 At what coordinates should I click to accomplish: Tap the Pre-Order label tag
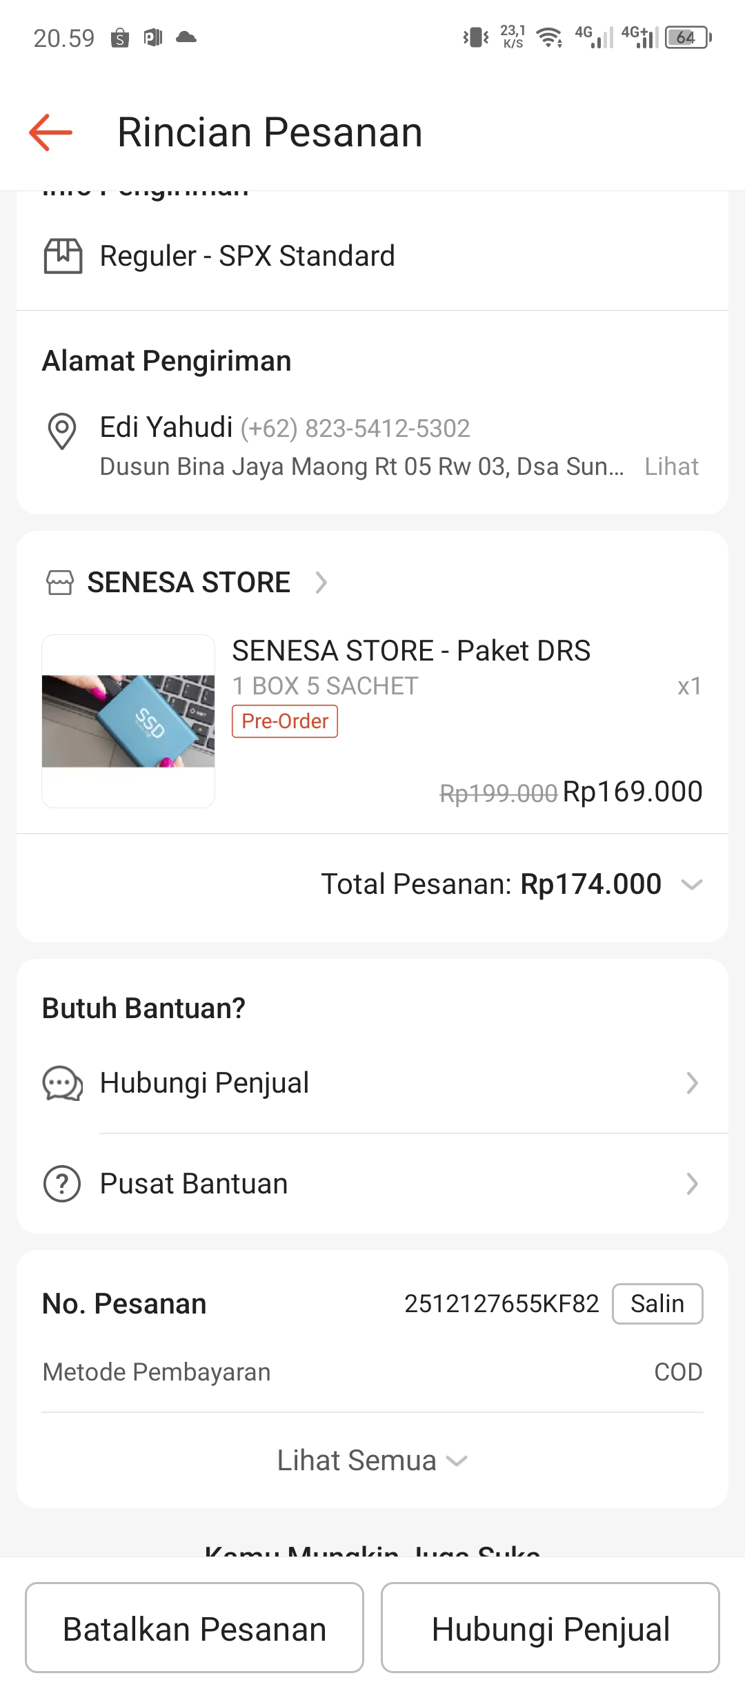click(285, 721)
